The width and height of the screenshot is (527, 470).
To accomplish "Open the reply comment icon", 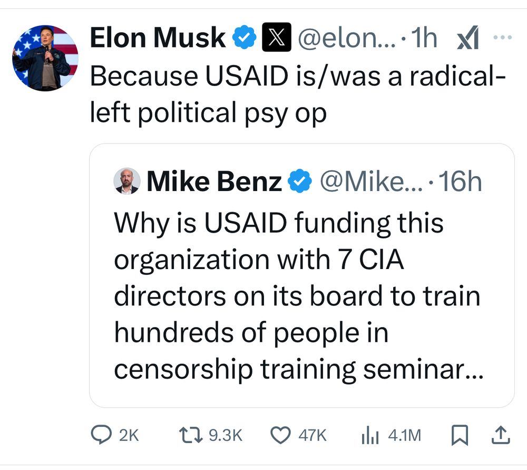I will pyautogui.click(x=101, y=435).
